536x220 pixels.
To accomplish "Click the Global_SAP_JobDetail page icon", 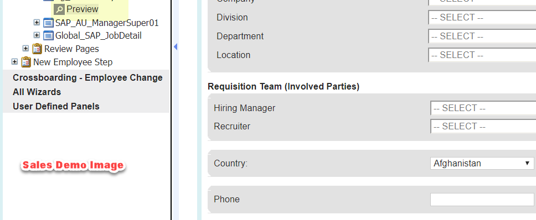I will point(49,35).
